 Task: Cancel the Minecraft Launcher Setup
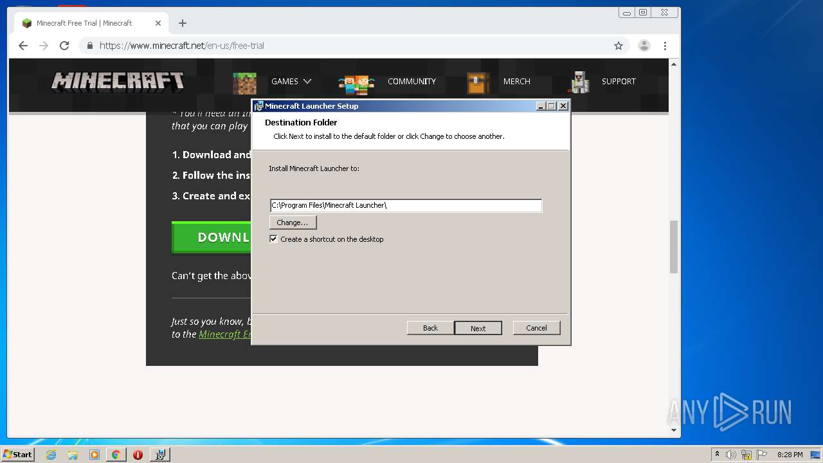point(536,328)
